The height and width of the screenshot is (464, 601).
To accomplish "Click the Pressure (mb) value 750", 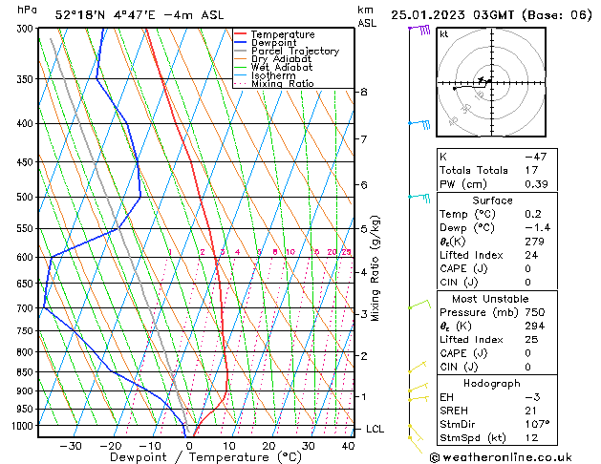I will pos(535,312).
